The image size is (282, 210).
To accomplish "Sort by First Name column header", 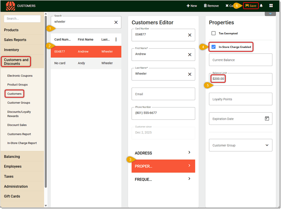I will click(86, 40).
